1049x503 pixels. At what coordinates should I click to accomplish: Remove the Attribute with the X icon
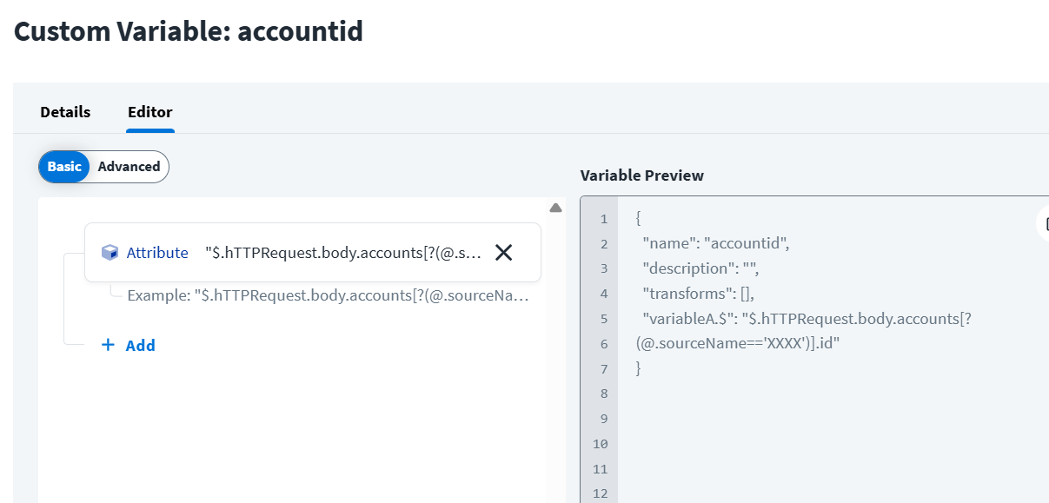click(503, 253)
